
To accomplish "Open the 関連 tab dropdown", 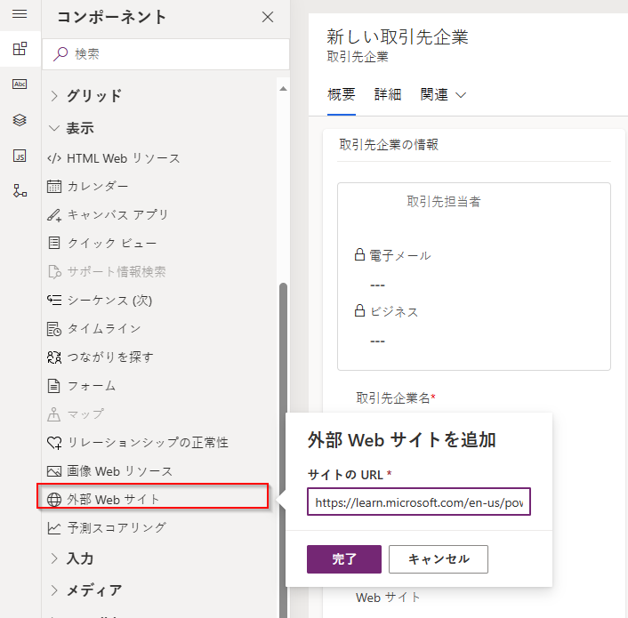I will 443,95.
